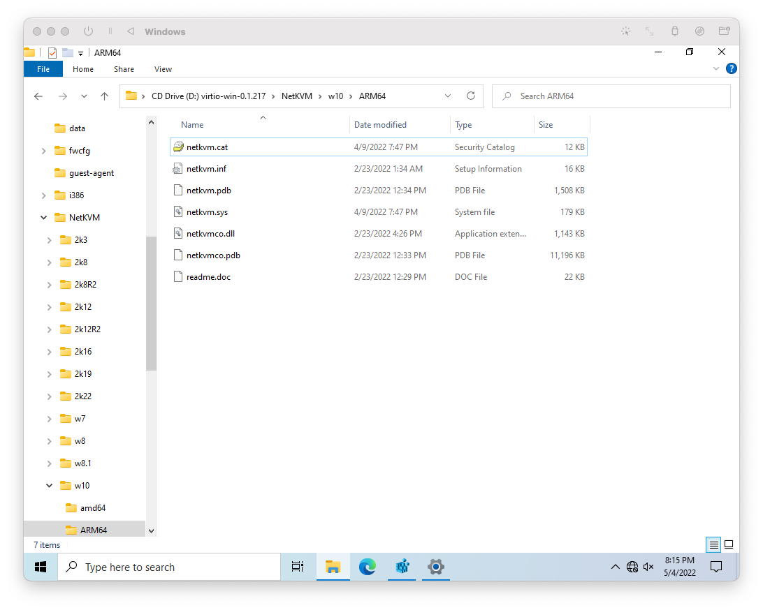Click the Task View icon on the taskbar
This screenshot has height=610, width=763.
298,567
